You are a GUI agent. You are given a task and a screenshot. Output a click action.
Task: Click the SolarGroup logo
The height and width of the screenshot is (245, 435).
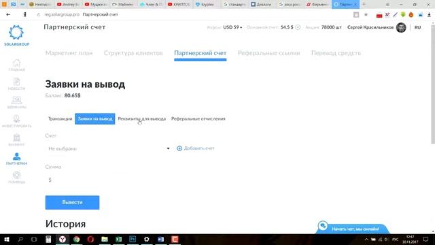point(16,35)
